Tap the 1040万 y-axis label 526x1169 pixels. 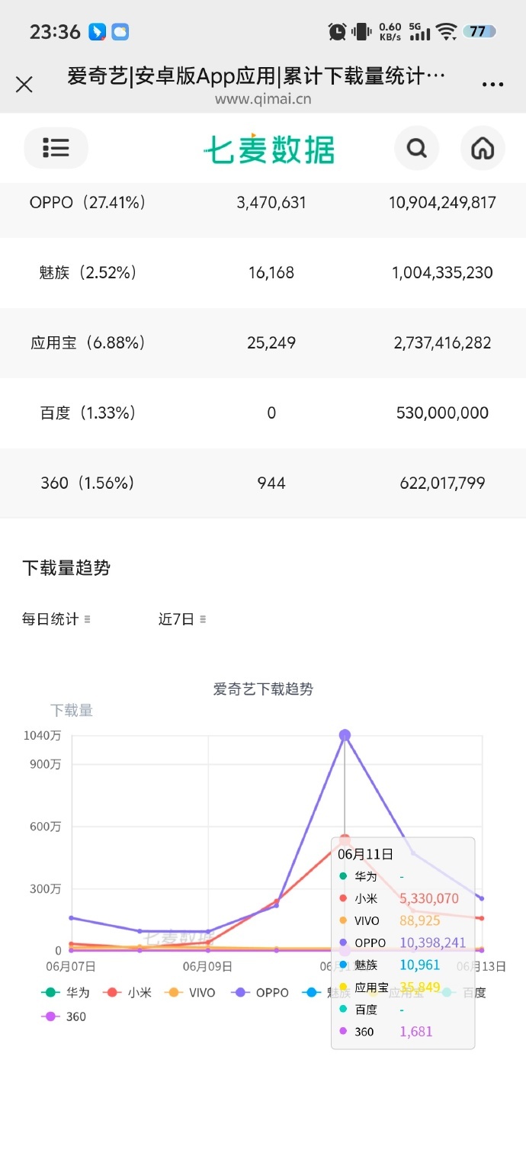coord(43,736)
